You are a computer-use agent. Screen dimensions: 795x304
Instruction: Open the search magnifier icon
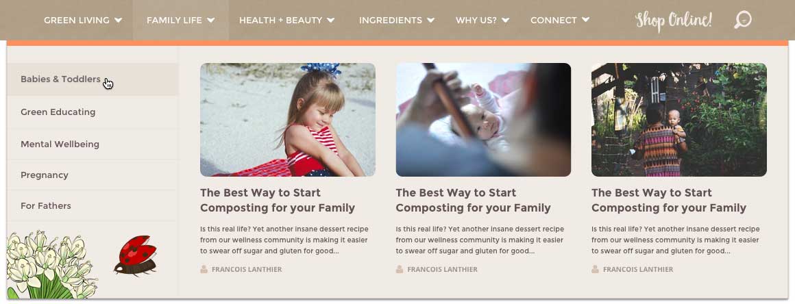tap(743, 20)
